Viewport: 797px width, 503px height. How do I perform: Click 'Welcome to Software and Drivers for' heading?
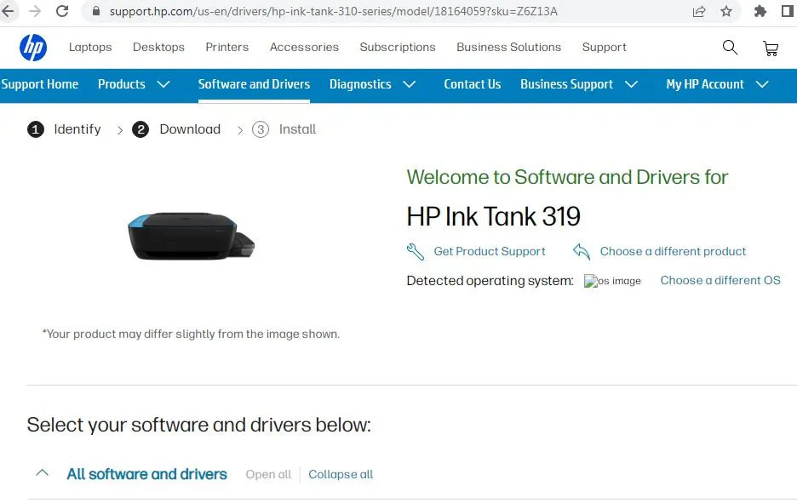pyautogui.click(x=567, y=177)
